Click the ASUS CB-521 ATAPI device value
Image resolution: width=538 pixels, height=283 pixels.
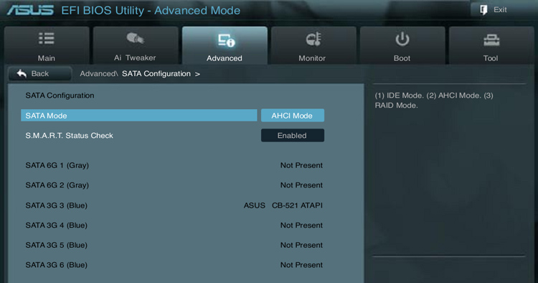[x=283, y=205]
